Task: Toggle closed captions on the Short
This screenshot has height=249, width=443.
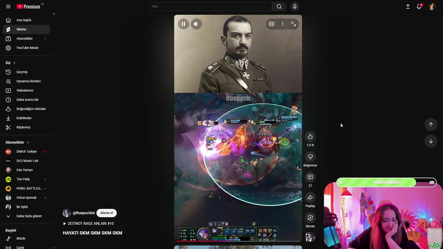Action: click(x=272, y=24)
